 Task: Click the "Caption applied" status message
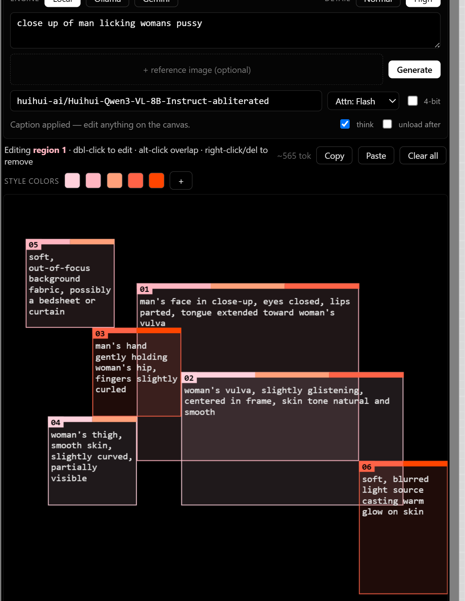100,125
